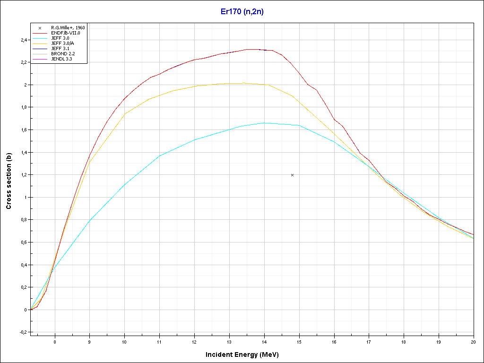Screen dimensions: 484x363
Task: Click the 8 tick on the x-axis
Action: point(55,341)
